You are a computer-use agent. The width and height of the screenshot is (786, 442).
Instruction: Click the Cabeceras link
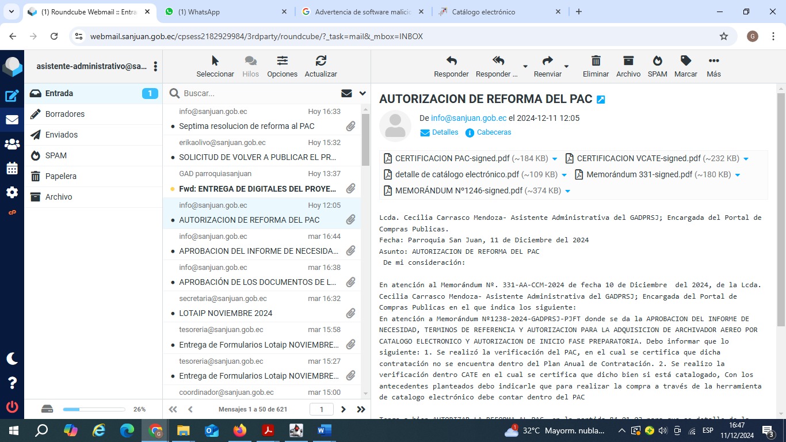click(x=494, y=132)
